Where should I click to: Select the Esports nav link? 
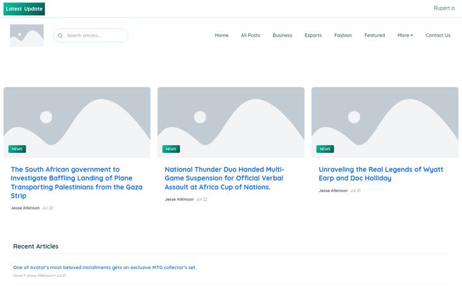[x=313, y=35]
